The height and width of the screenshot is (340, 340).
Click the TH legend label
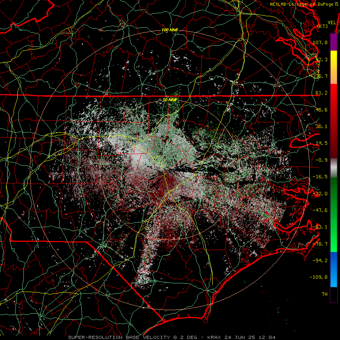tap(325, 294)
